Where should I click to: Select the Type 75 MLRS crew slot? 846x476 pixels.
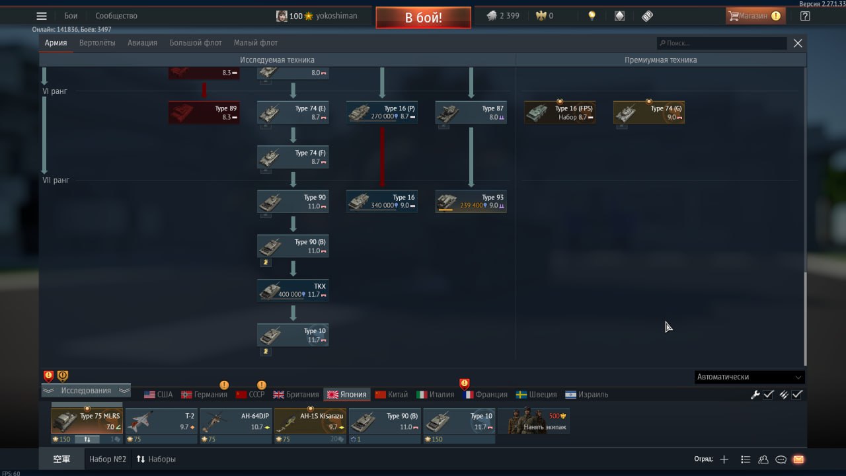(87, 422)
